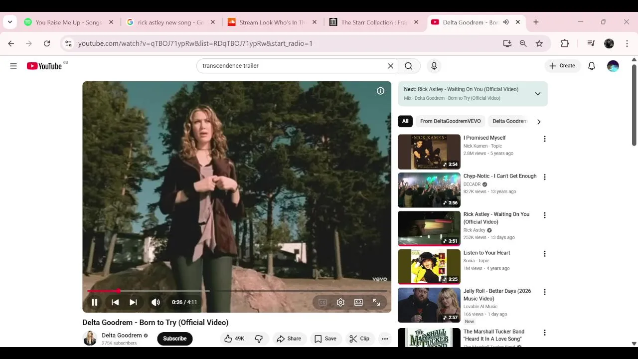Collapse the Next mix playlist panel
The height and width of the screenshot is (359, 638).
coord(538,94)
